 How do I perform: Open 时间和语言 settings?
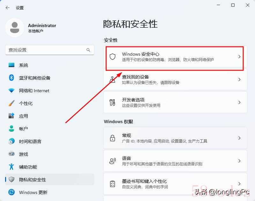[50, 141]
